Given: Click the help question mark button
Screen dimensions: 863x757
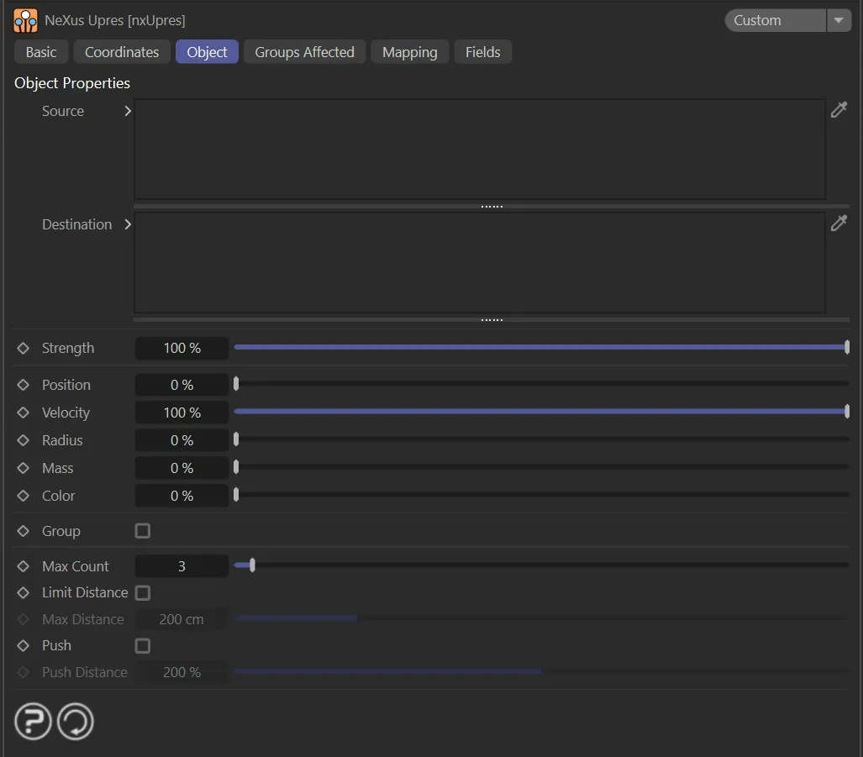Looking at the screenshot, I should click(x=32, y=721).
